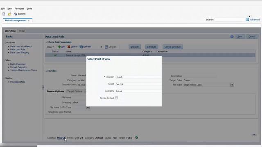Viewport: 262px width, 147px height.
Task: Select the Target Options tab
Action: pos(75,91)
